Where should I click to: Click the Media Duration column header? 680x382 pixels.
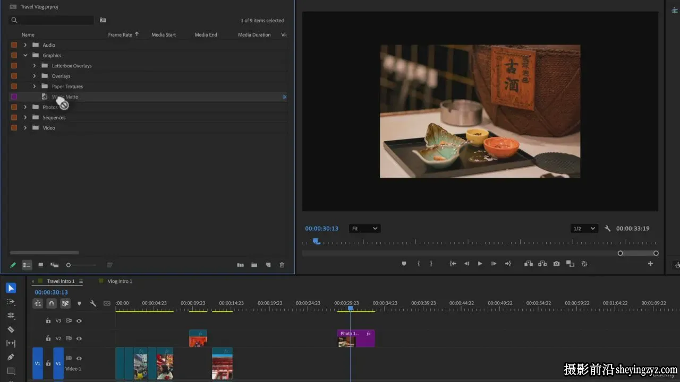click(x=254, y=35)
